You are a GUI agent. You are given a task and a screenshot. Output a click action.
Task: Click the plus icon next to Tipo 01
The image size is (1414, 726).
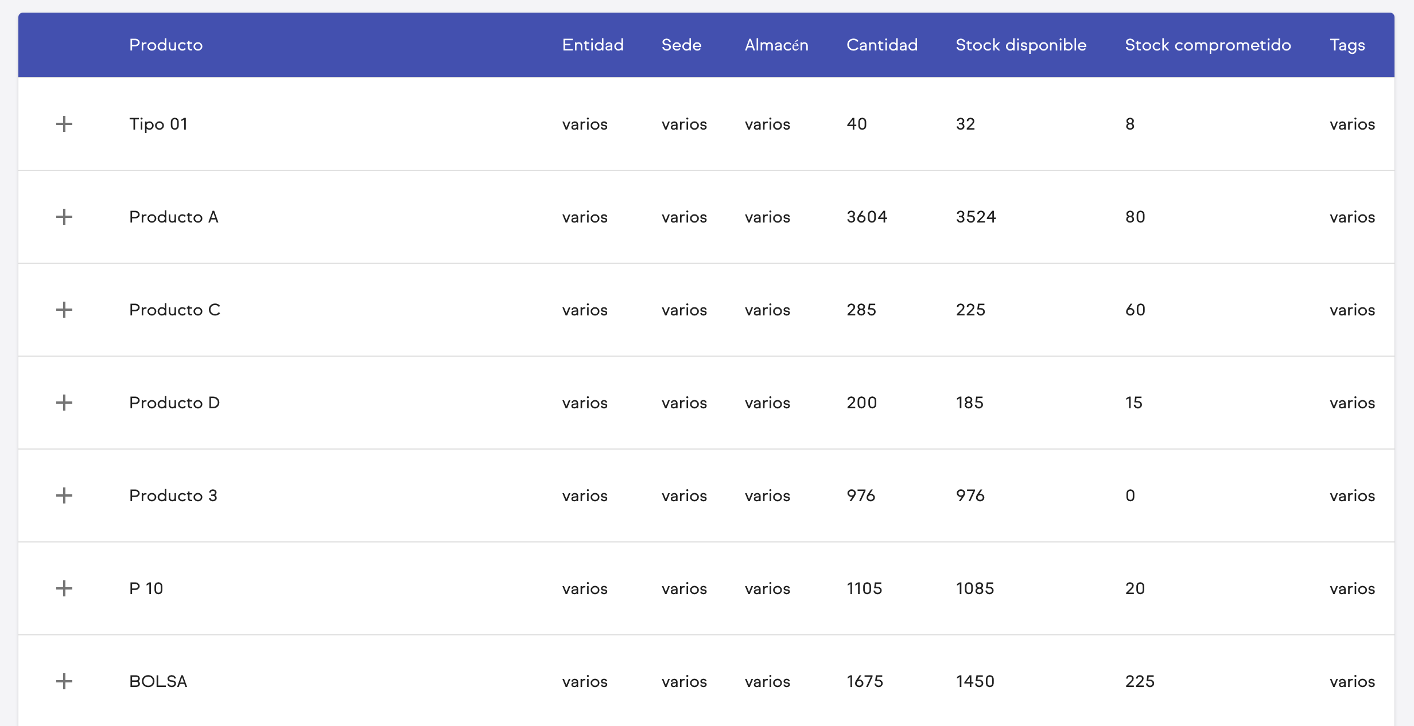(x=65, y=124)
